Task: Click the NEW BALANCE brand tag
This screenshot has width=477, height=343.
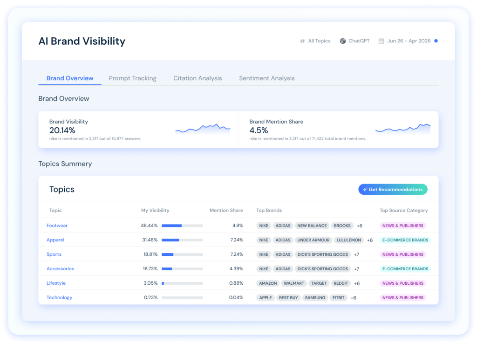Action: (312, 226)
